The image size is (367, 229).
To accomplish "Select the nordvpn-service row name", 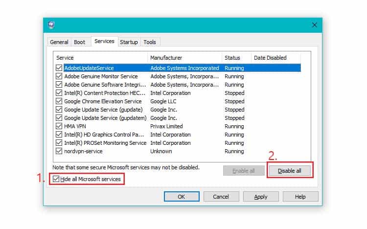I will pos(83,151).
